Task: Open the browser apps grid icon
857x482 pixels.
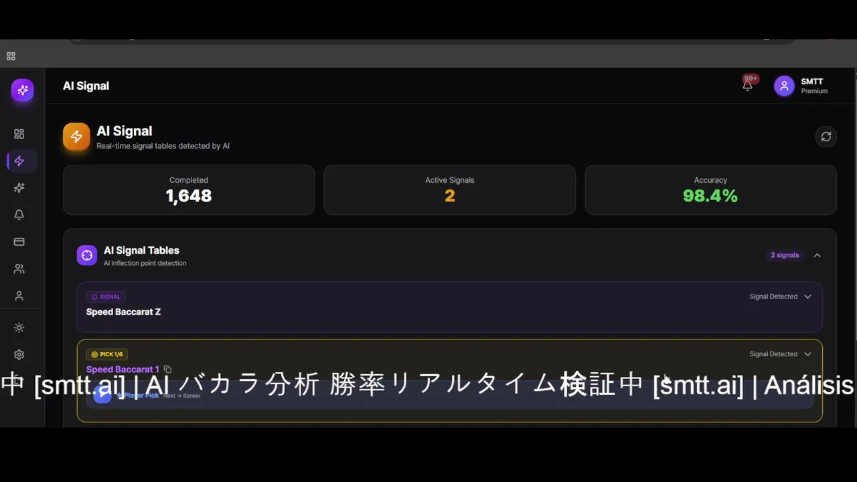Action: coord(11,56)
